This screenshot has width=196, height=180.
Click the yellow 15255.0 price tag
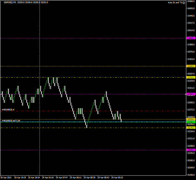pos(191,119)
